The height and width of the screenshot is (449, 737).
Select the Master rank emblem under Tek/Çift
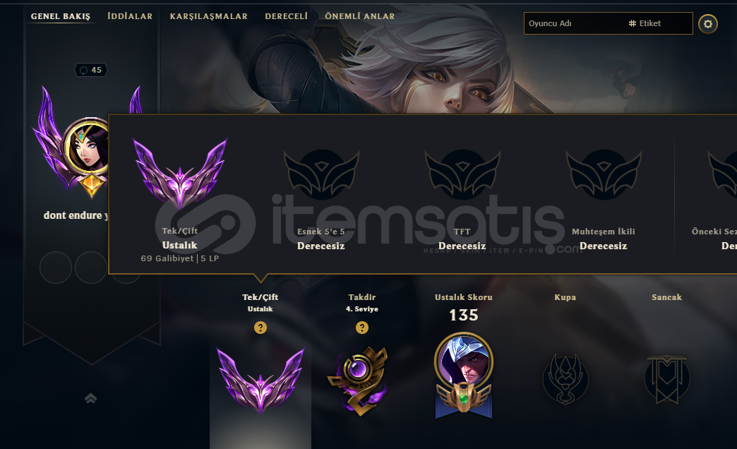(260, 380)
